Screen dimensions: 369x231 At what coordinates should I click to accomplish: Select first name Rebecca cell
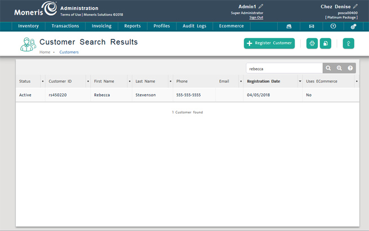coord(102,95)
